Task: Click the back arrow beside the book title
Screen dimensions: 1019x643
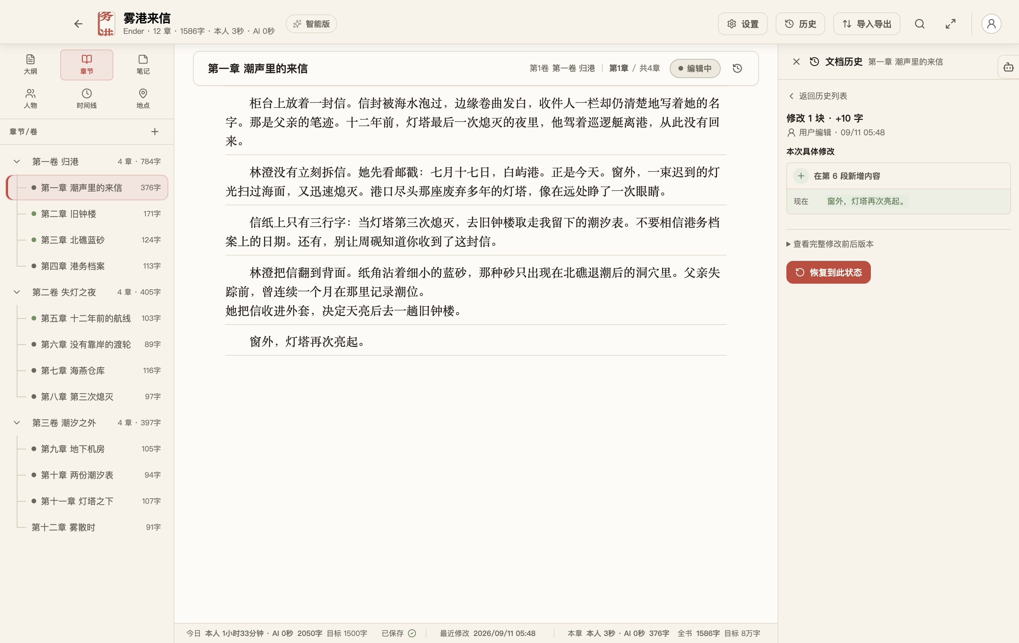Action: pos(78,24)
